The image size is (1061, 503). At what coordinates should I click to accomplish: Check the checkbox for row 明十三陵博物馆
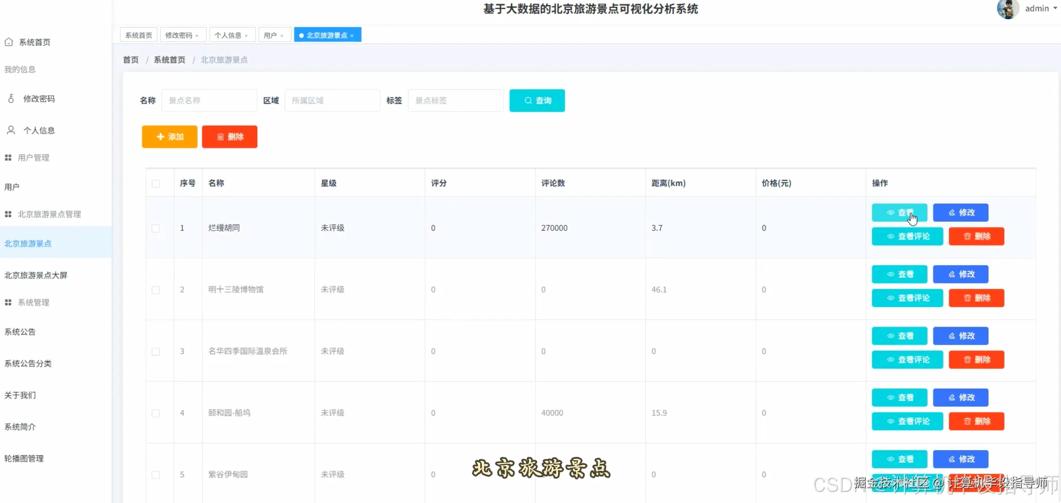[x=156, y=290]
